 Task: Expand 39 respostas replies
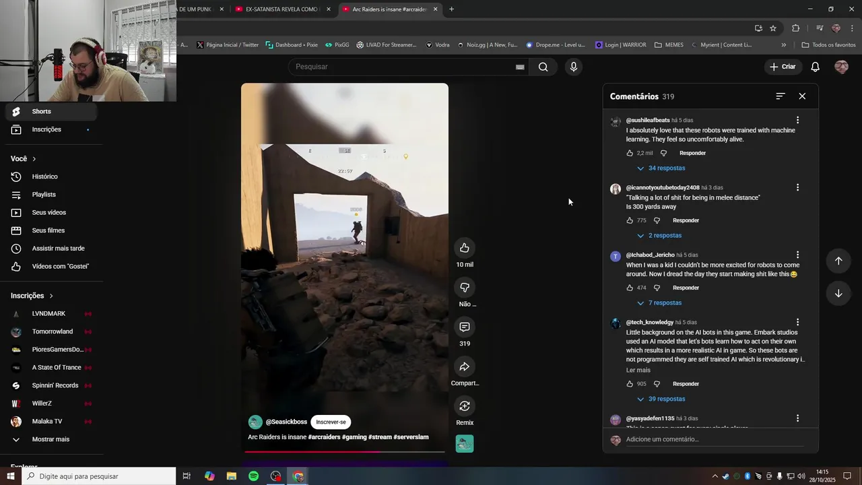[x=661, y=399]
